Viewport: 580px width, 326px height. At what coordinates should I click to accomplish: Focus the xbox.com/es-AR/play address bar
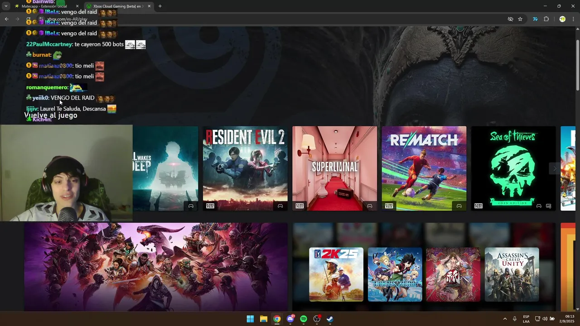tap(272, 19)
